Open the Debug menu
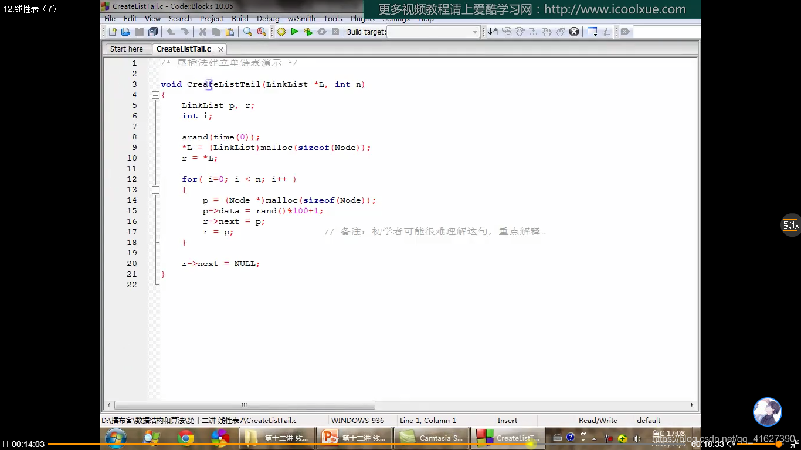 point(268,19)
